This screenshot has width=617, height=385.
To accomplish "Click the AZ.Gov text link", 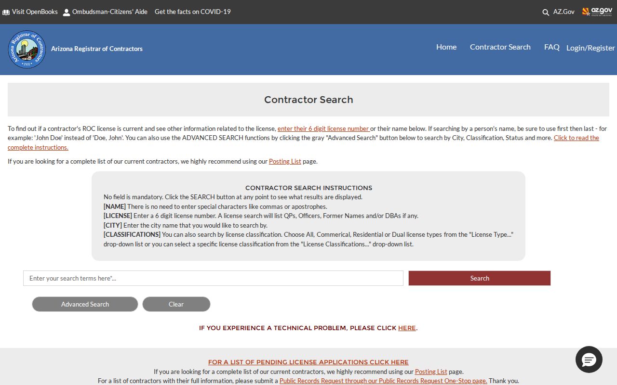I will (564, 12).
